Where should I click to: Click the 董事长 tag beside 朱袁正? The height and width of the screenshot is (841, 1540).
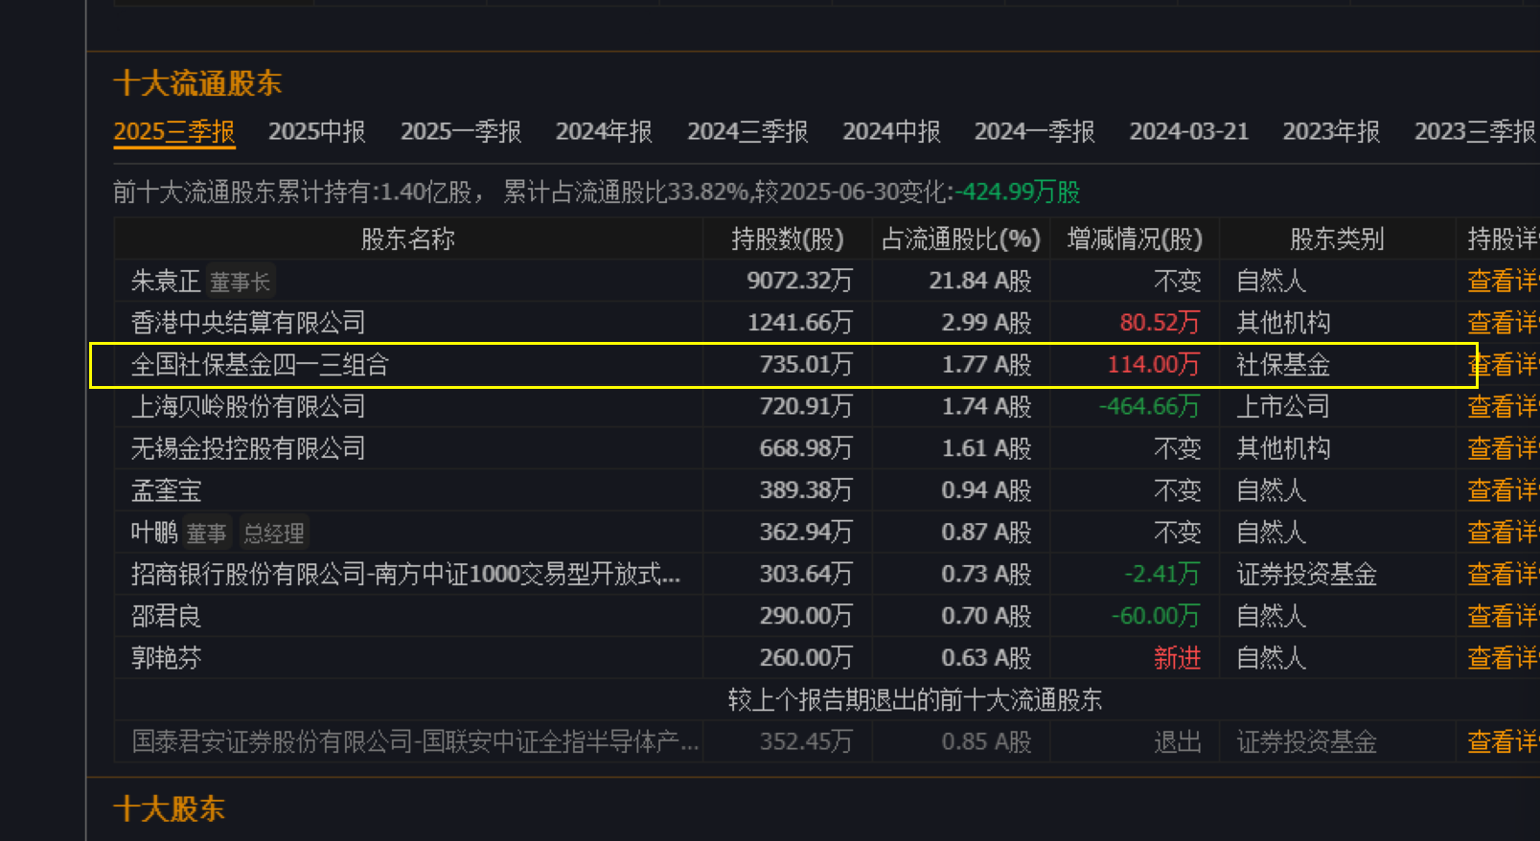241,282
